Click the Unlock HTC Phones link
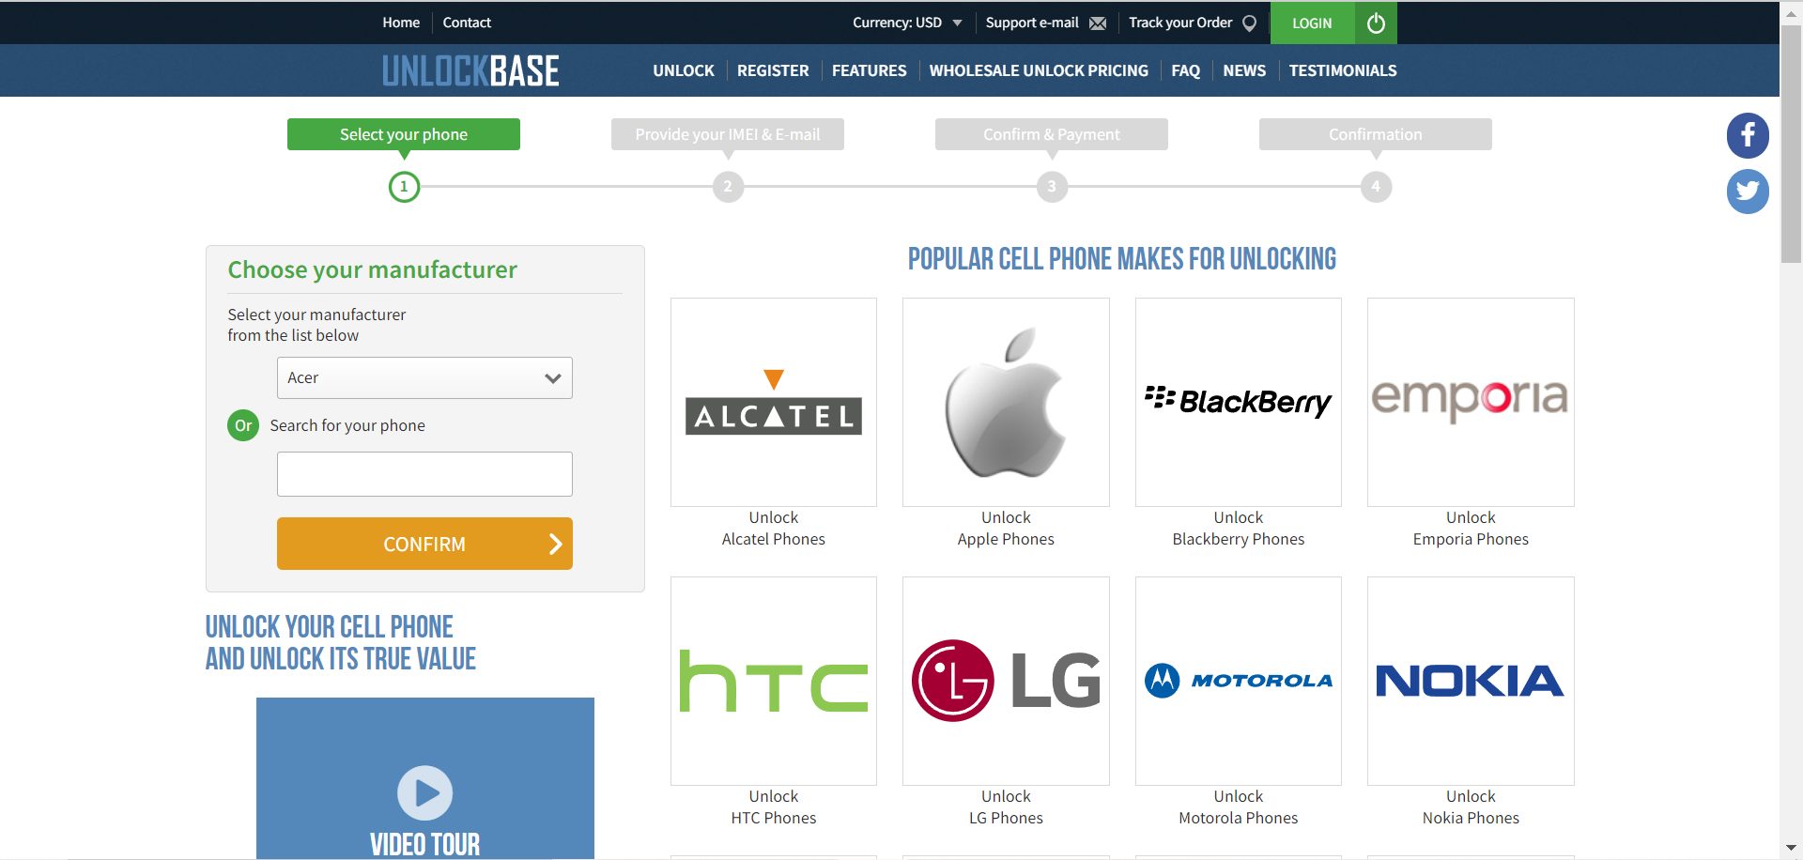This screenshot has width=1803, height=860. (x=773, y=807)
